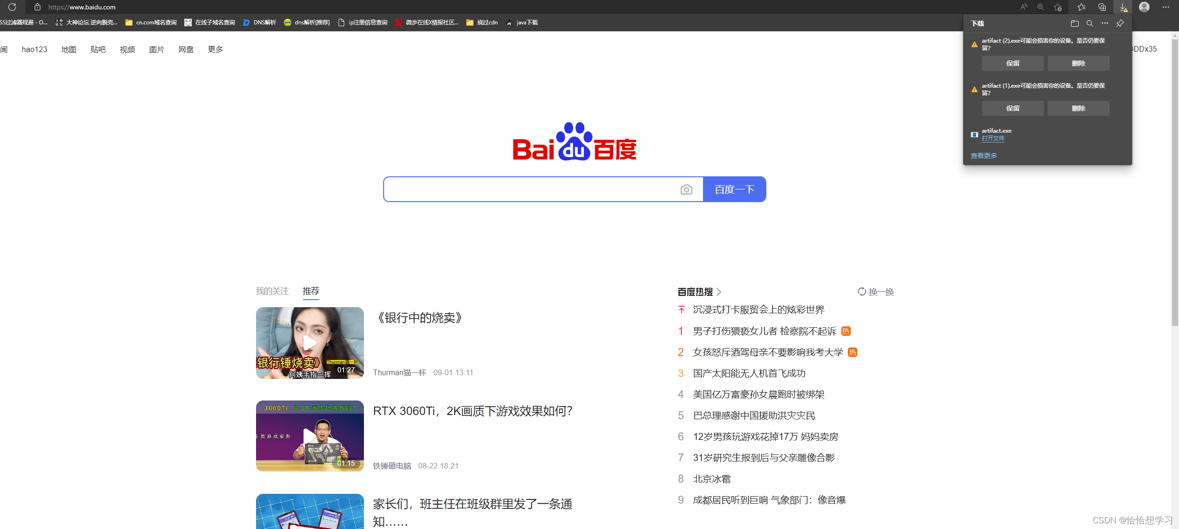The height and width of the screenshot is (529, 1179).
Task: Delete artifact (2).exe with 删除 button
Action: [1078, 63]
